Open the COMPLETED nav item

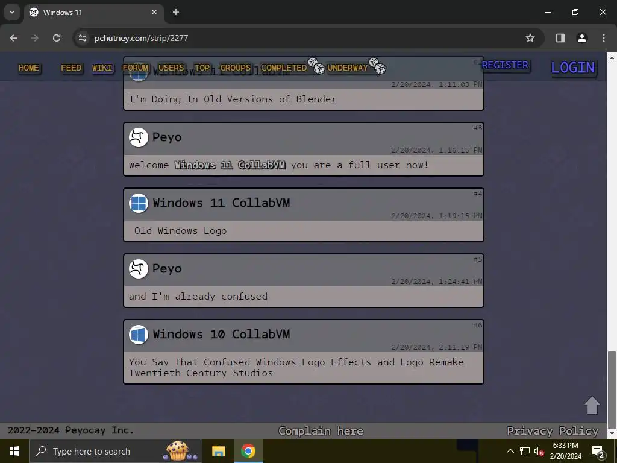pos(284,68)
